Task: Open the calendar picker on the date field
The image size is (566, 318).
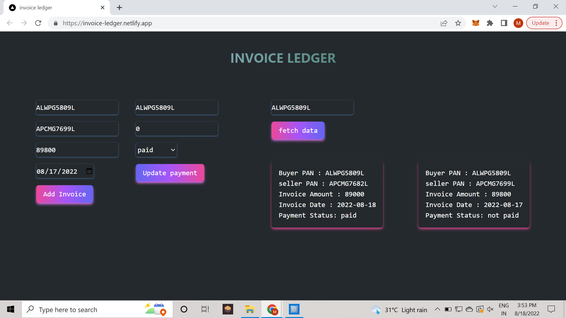Action: 89,171
